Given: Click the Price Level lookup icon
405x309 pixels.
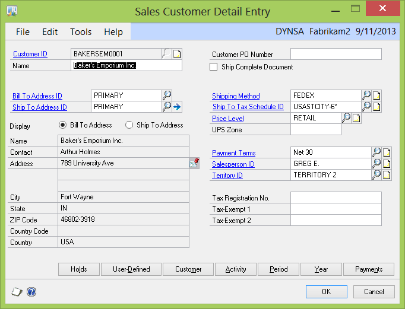Looking at the screenshot, I should (346, 118).
